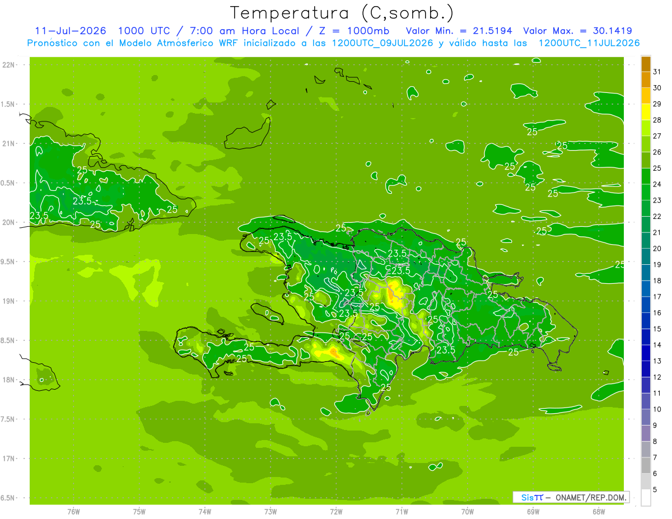
Task: Click the '70W' longitude axis label
Action: click(x=468, y=511)
